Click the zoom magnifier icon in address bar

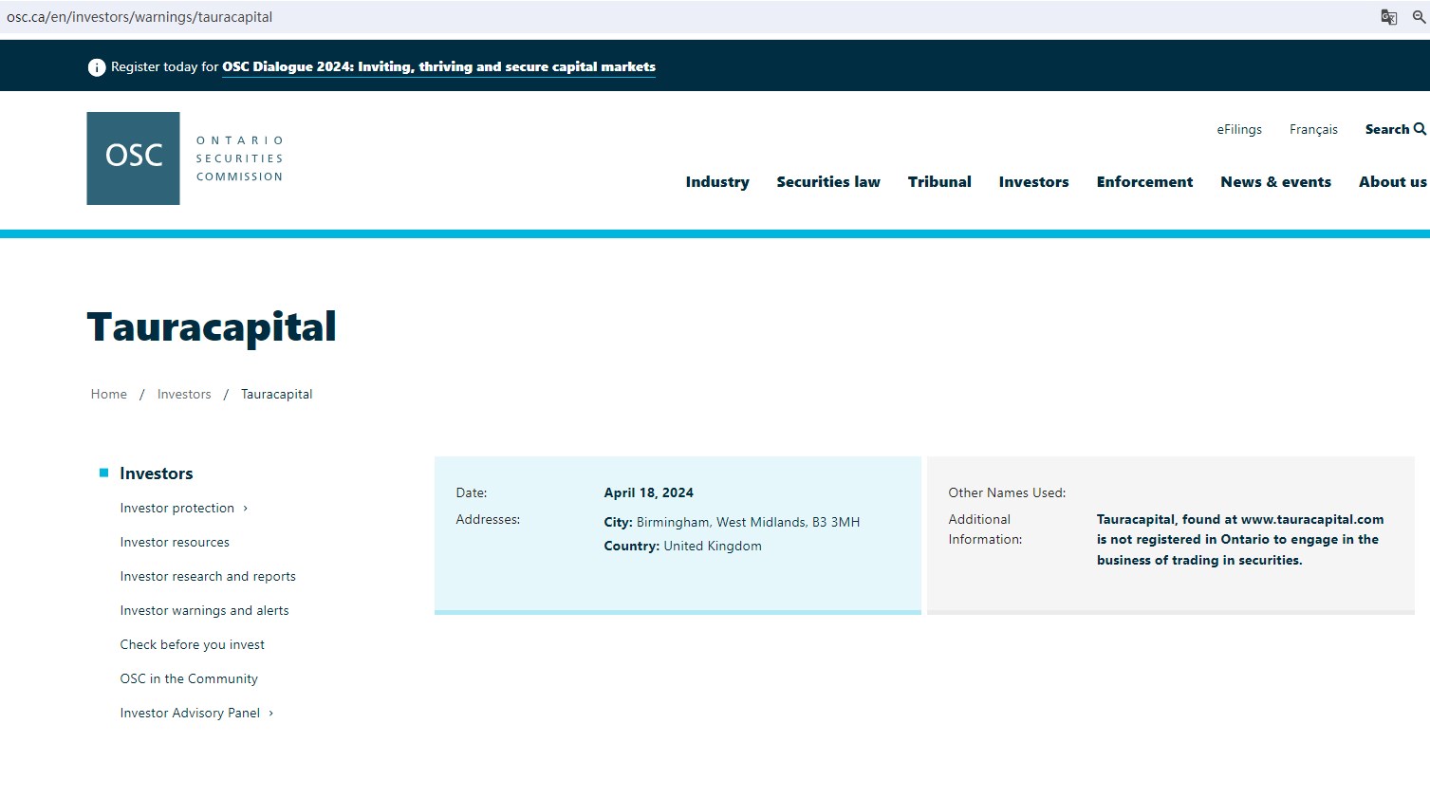click(1419, 17)
